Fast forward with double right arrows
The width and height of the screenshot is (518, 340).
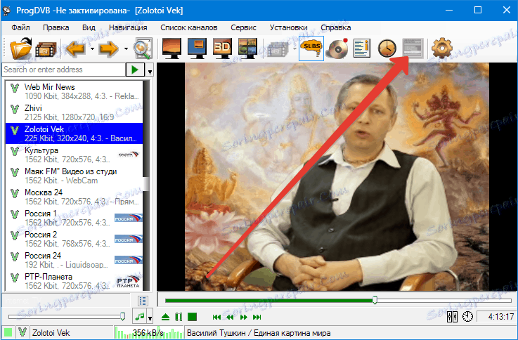pos(244,318)
